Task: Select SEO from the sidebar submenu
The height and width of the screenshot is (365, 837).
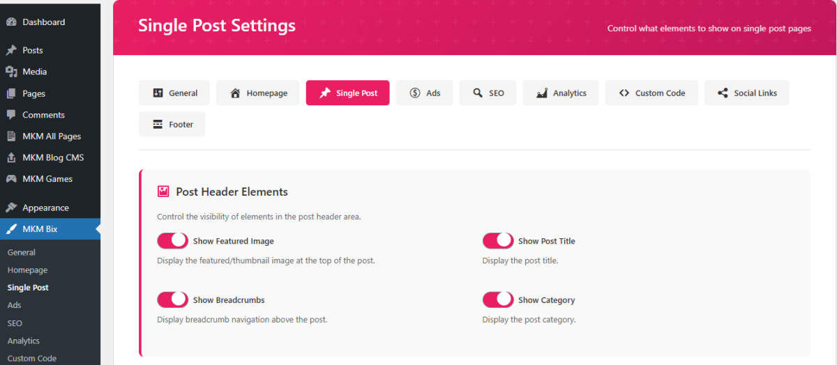Action: coord(15,323)
